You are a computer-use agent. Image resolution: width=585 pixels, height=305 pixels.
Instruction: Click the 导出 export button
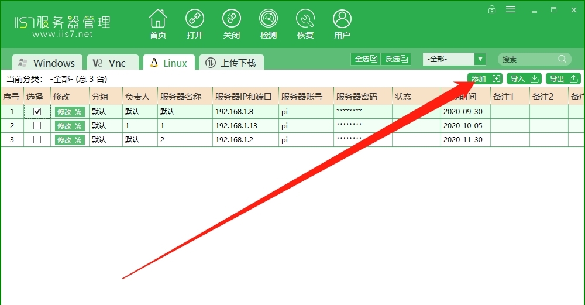click(x=563, y=79)
